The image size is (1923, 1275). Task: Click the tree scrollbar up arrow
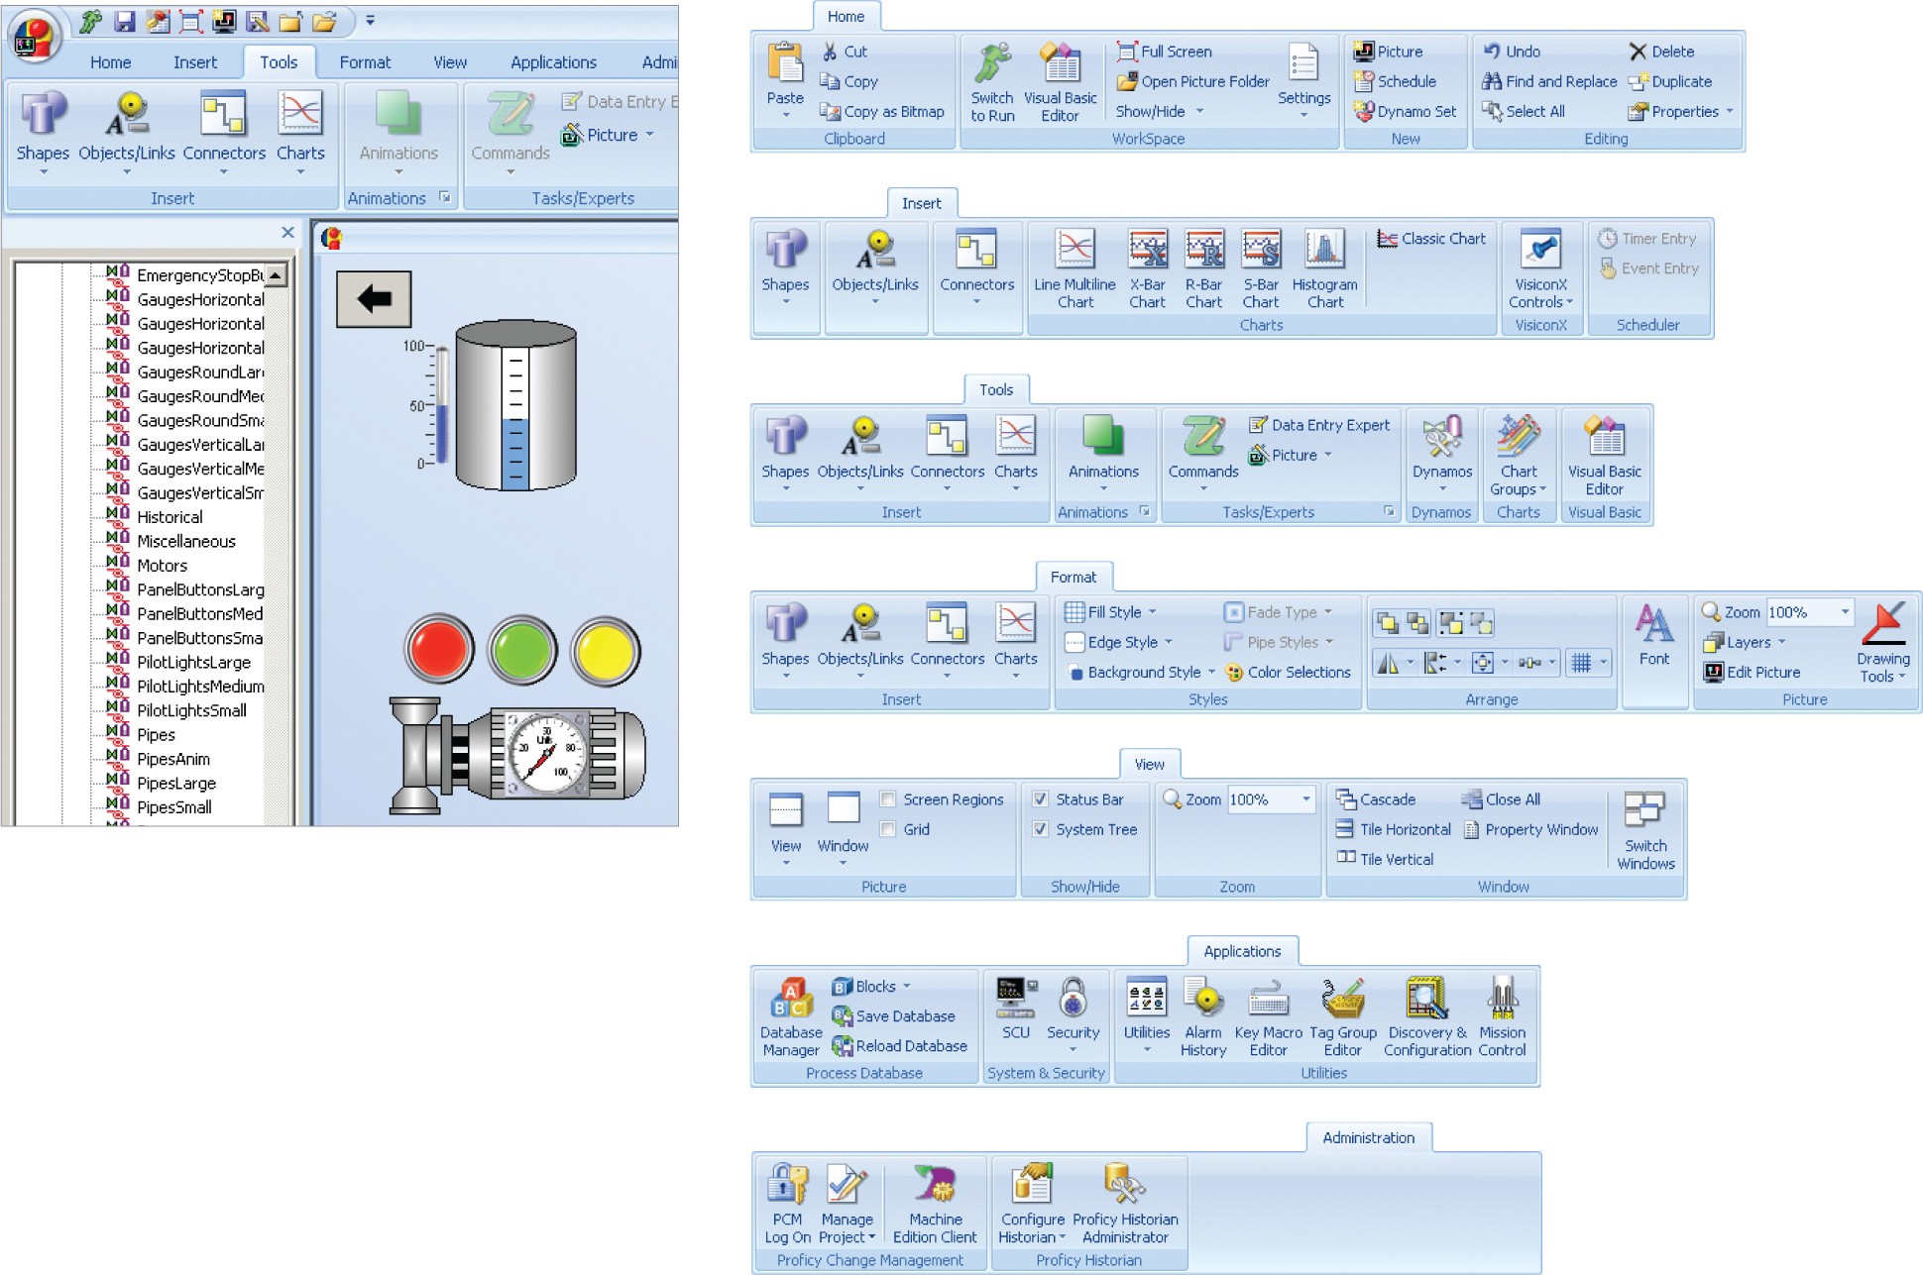click(277, 274)
